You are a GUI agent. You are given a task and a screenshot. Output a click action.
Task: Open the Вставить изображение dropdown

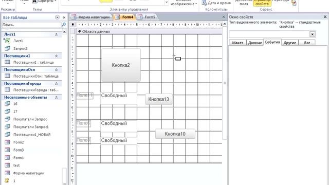coord(184,3)
